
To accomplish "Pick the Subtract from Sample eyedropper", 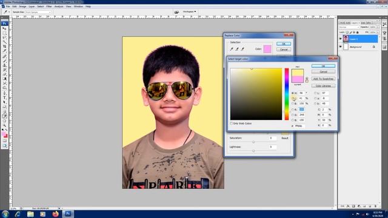I will [x=242, y=49].
